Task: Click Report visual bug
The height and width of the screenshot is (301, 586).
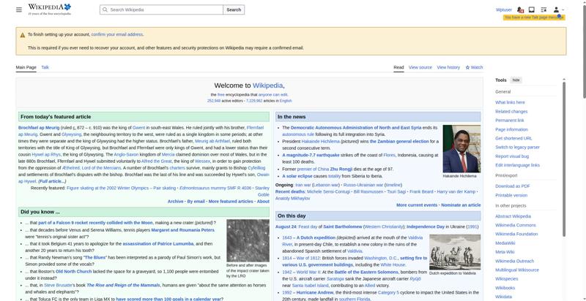Action: tap(512, 156)
